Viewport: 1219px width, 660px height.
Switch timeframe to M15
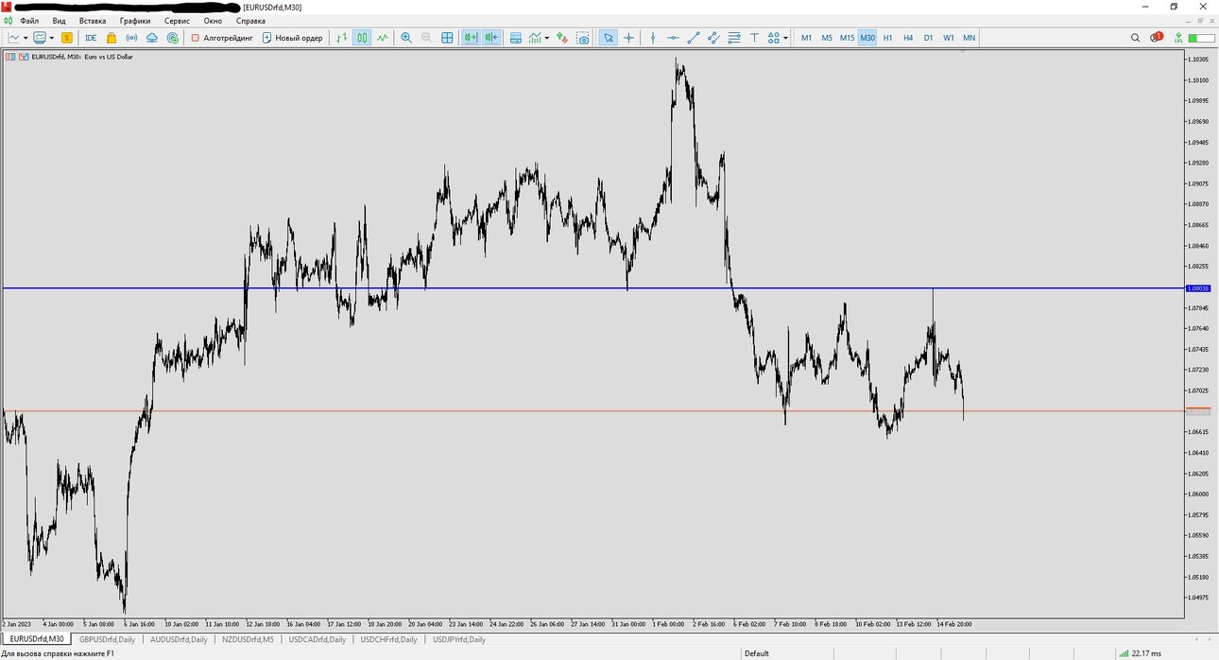tap(847, 38)
